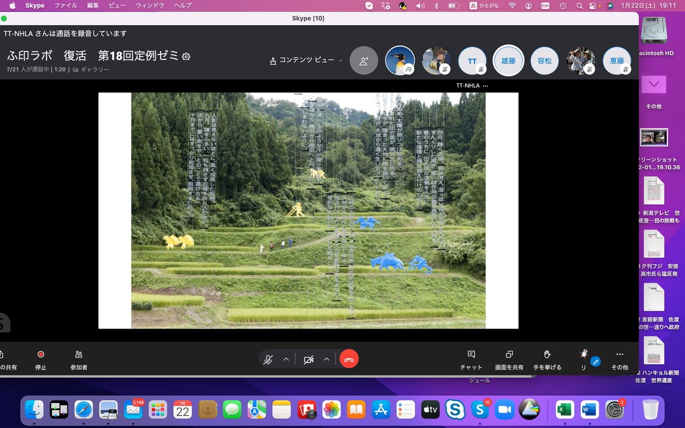This screenshot has height=428, width=685.
Task: Open the battery status menu
Action: [x=454, y=5]
